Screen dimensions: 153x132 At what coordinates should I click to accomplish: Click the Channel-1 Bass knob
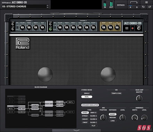coord(42,27)
